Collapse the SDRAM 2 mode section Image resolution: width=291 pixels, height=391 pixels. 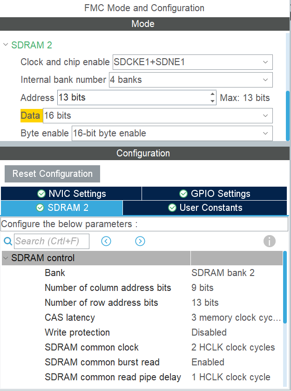point(6,46)
